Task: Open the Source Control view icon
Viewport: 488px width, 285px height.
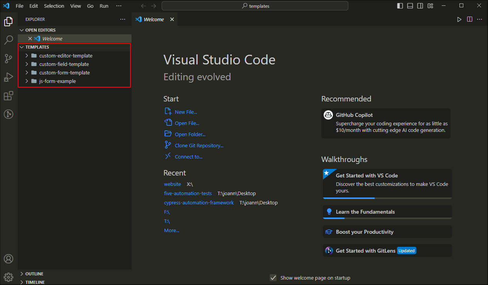Action: (x=8, y=59)
